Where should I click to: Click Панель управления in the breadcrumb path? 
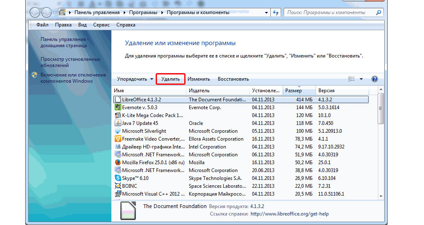(x=97, y=12)
